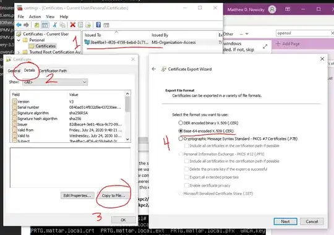Screen dimensions: 334x235
Task: Click the OneNote account avatar icon
Action: pyautogui.click(x=272, y=9)
